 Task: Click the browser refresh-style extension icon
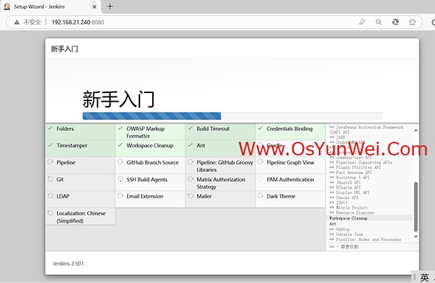[396, 22]
